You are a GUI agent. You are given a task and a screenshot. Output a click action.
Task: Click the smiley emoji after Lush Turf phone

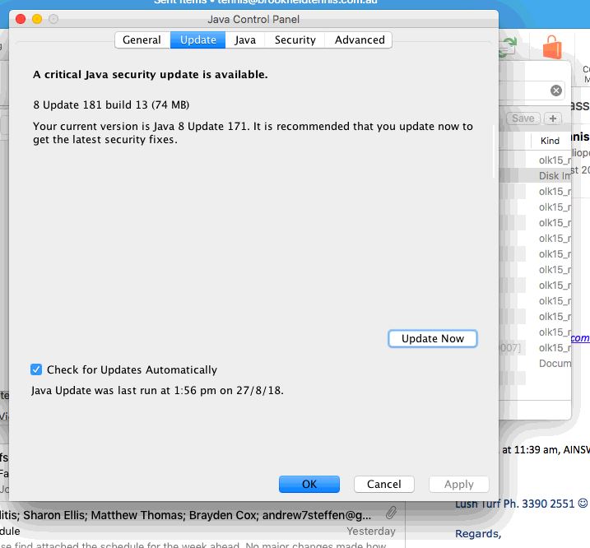(583, 503)
